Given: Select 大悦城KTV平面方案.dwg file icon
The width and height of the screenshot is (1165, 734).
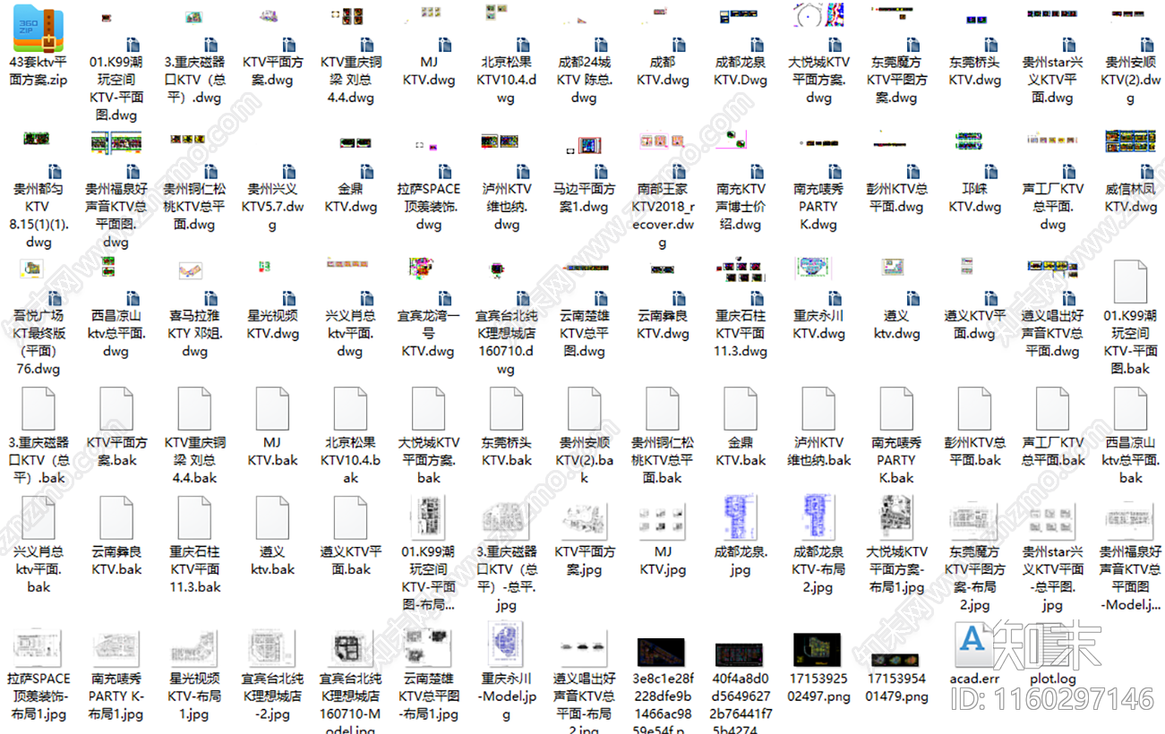Looking at the screenshot, I should [x=818, y=28].
